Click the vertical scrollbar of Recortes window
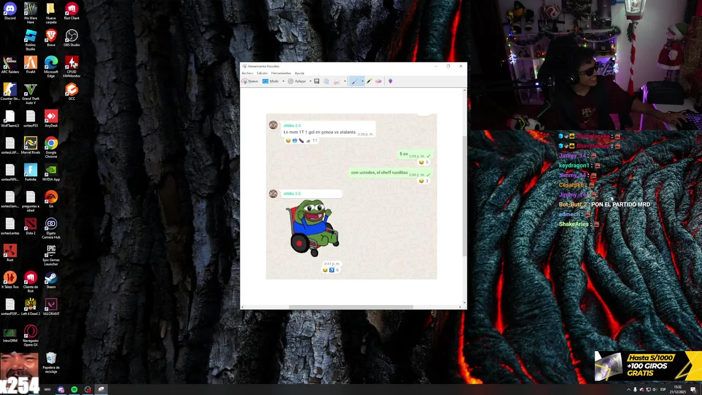The image size is (702, 395). pos(465,195)
